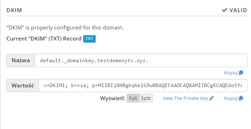Click the Current "DKIM" (TXT) Record text
Screen dimensions: 251x129
[x=44, y=39]
